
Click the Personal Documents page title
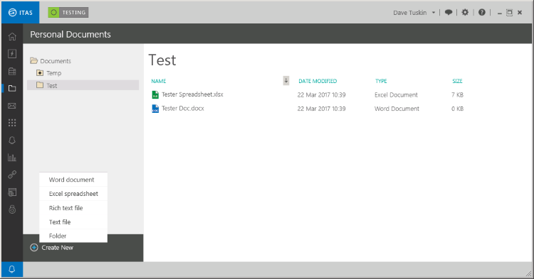coord(70,34)
